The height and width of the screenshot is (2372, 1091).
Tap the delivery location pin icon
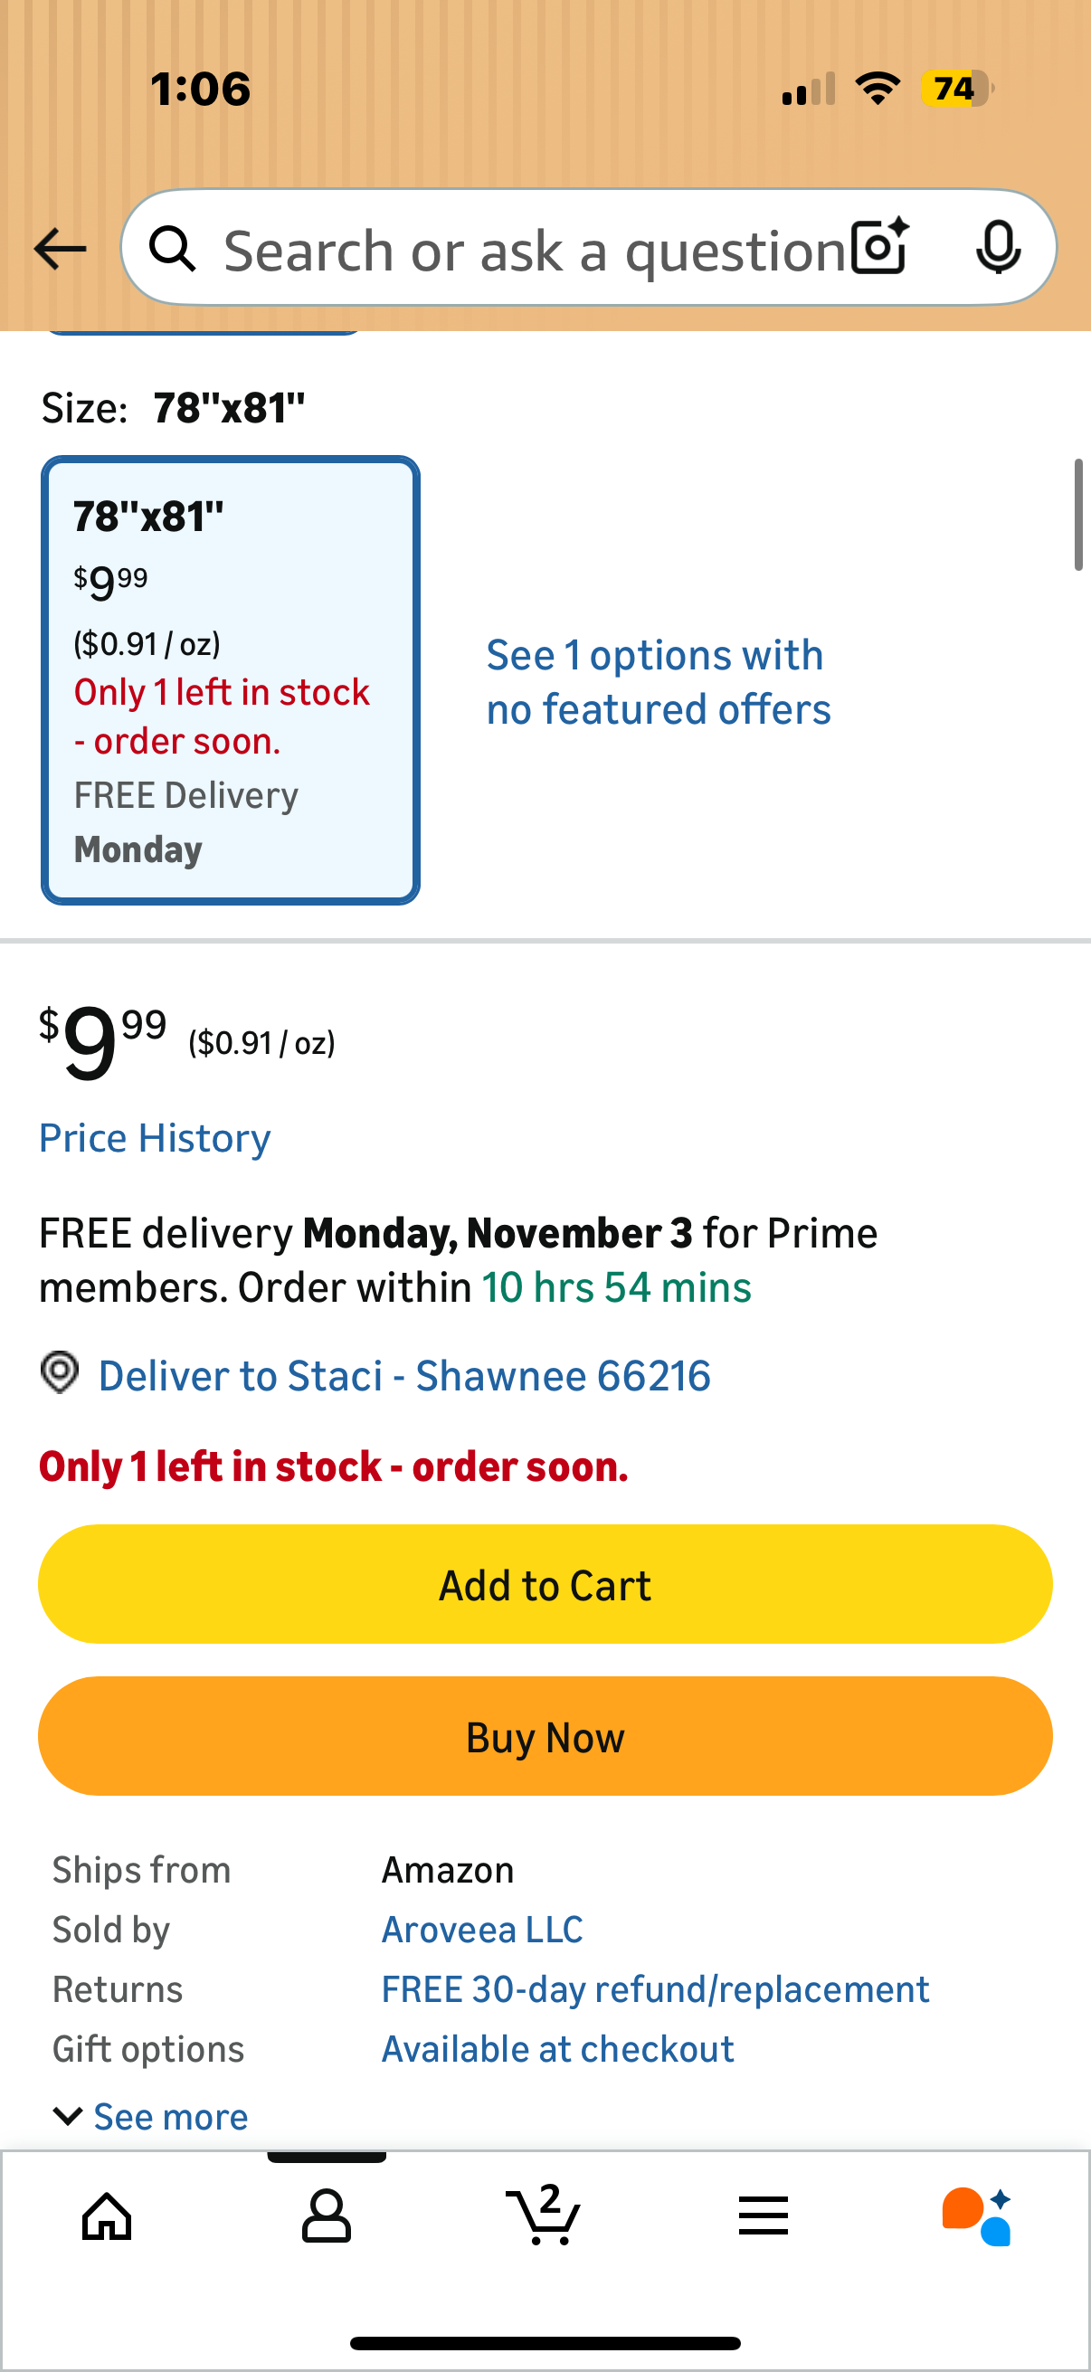pos(60,1372)
